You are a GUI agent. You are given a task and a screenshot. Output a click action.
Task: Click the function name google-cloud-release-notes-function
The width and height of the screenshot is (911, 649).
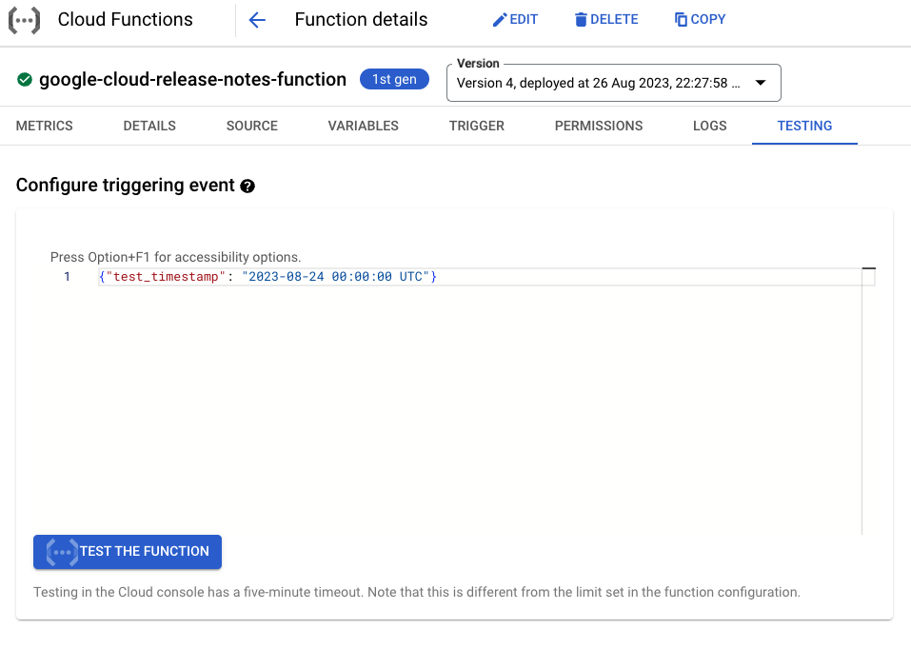193,80
